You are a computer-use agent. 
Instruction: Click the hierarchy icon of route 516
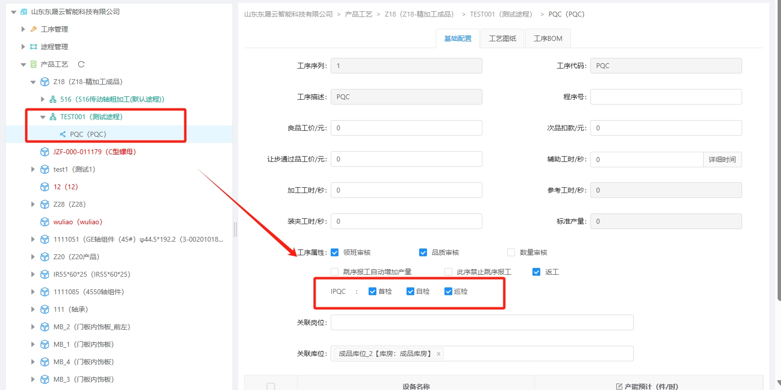click(x=53, y=99)
